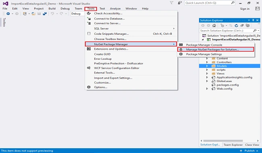The width and height of the screenshot is (262, 153).
Task: Open the SQL Server submenu
Action: pyautogui.click(x=131, y=28)
